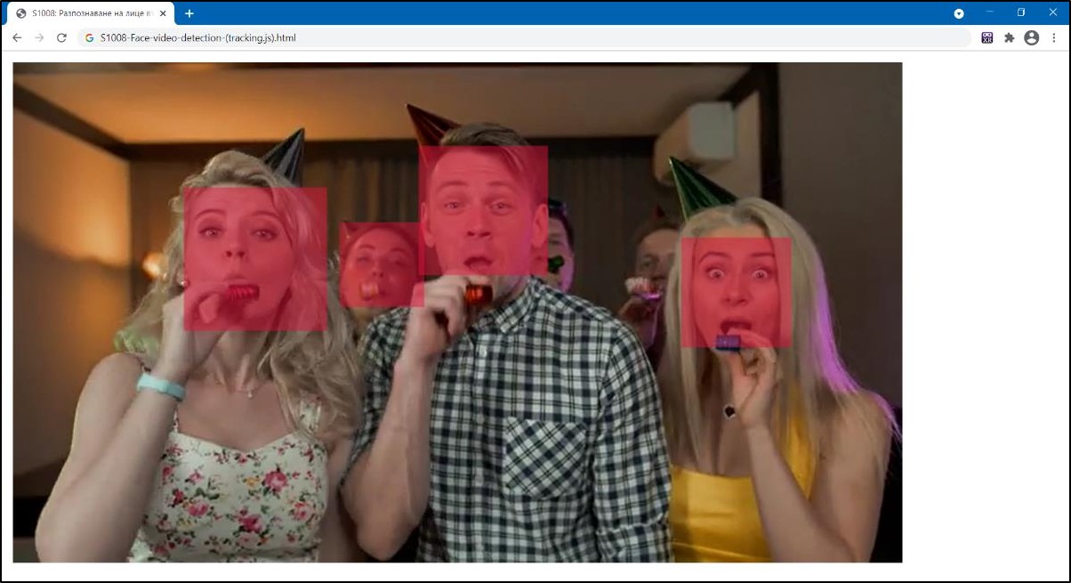Minimize the browser window
Screen dimensions: 1071x583
tap(990, 12)
